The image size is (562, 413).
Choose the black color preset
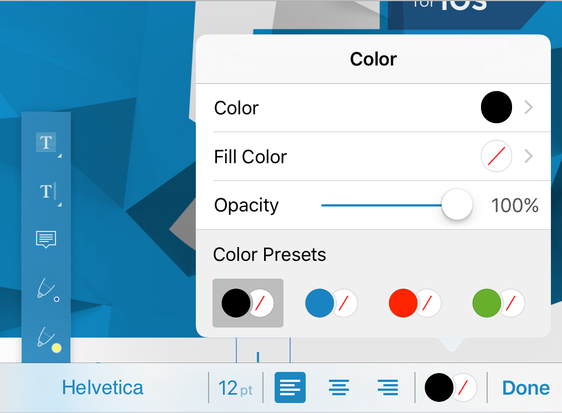pyautogui.click(x=248, y=303)
